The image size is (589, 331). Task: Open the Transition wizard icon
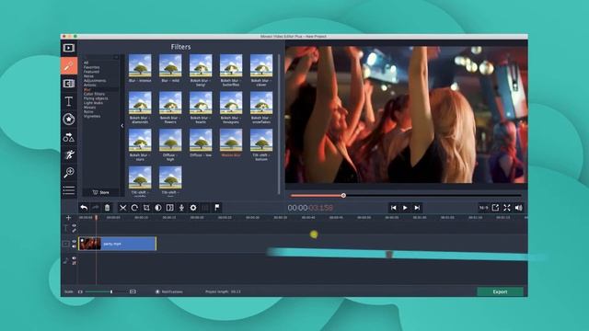[x=169, y=208]
